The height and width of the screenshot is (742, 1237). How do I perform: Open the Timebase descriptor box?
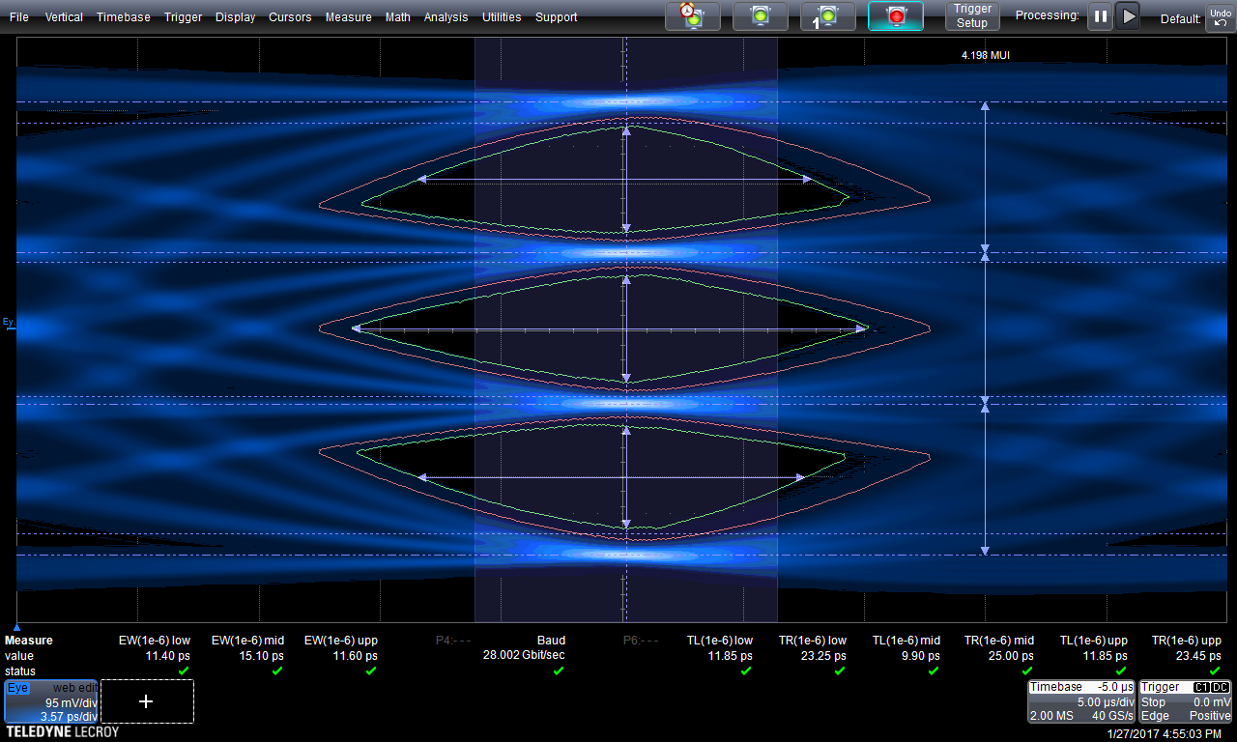tap(1081, 701)
